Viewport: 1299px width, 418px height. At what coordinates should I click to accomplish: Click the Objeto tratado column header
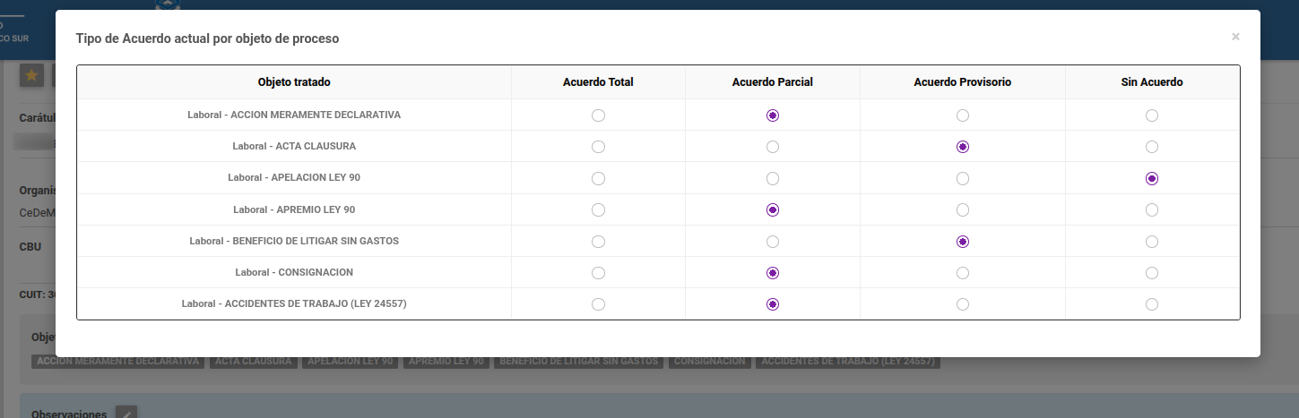[294, 82]
